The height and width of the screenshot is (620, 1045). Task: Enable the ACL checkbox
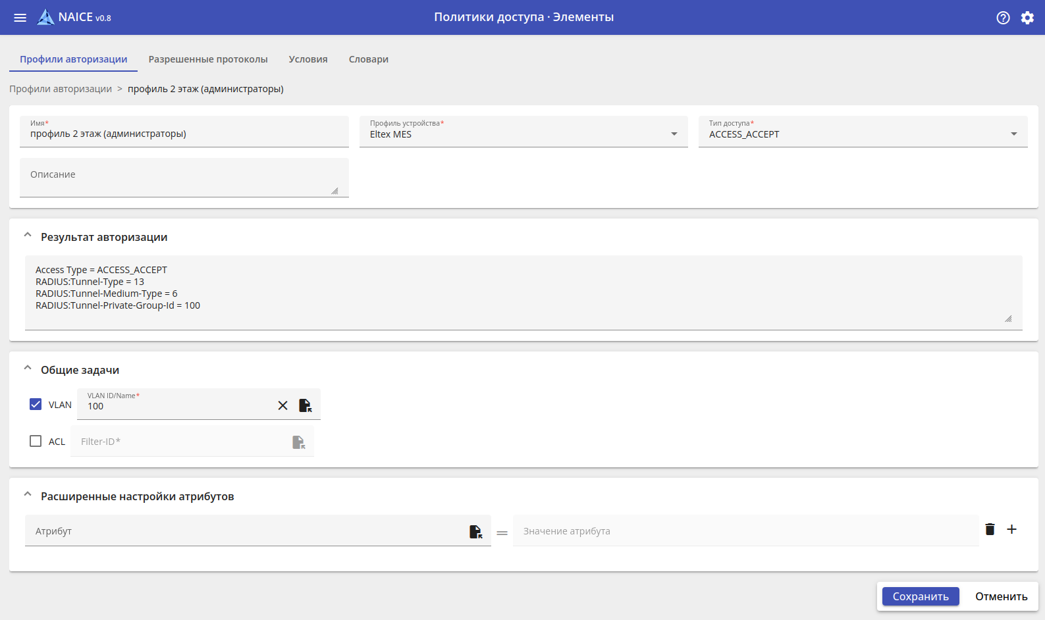pos(36,441)
